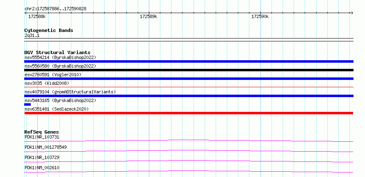Open variant esv2760591 (Vogler2010) label
The height and width of the screenshot is (177, 365).
point(53,75)
